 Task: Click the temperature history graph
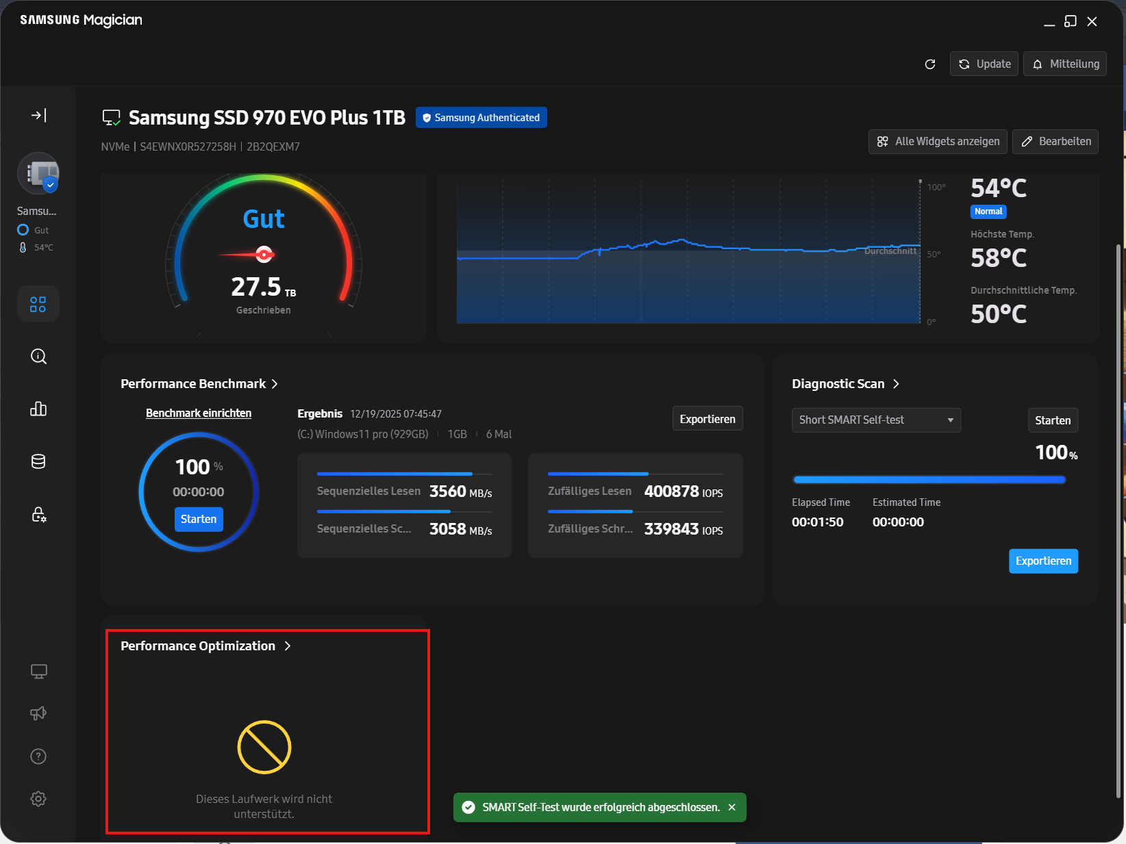pyautogui.click(x=688, y=251)
